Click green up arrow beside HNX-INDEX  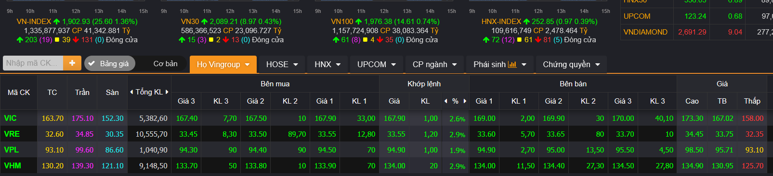pyautogui.click(x=526, y=22)
